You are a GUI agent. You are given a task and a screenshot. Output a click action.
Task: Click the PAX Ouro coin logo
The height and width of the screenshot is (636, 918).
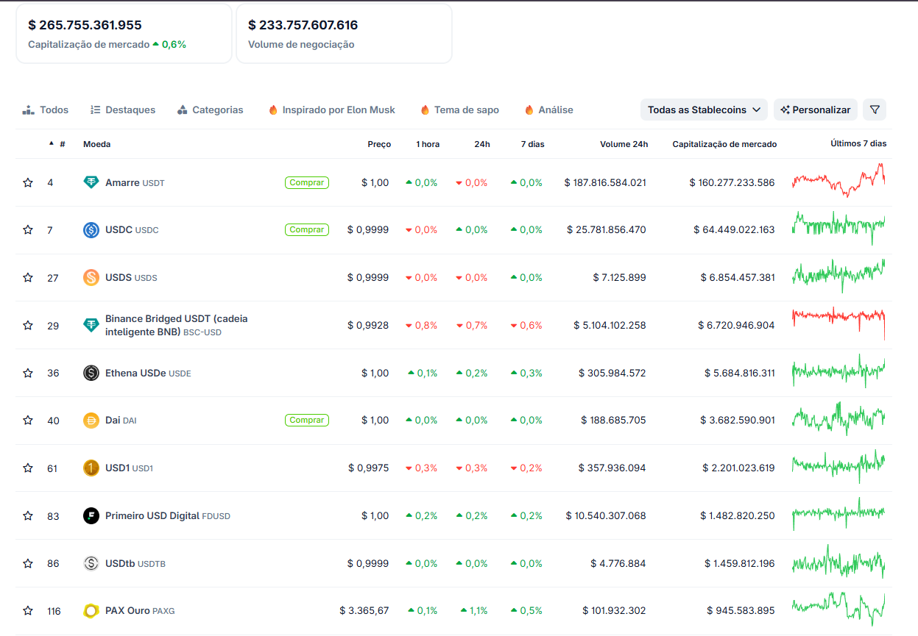point(91,611)
